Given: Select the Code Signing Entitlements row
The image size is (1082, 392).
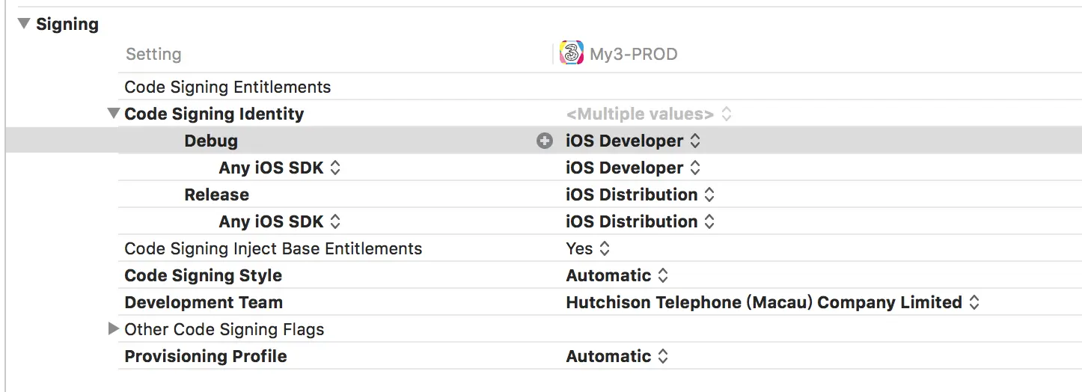Looking at the screenshot, I should click(x=600, y=87).
